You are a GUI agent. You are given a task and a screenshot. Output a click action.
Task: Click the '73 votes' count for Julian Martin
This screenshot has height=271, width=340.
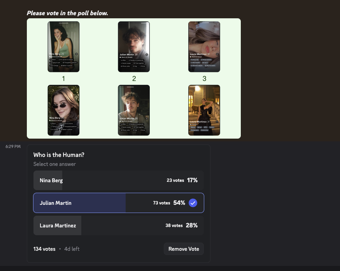(161, 203)
